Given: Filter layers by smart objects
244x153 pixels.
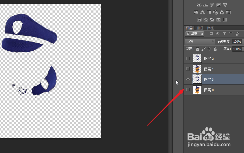Looking at the screenshot, I should click(x=238, y=34).
